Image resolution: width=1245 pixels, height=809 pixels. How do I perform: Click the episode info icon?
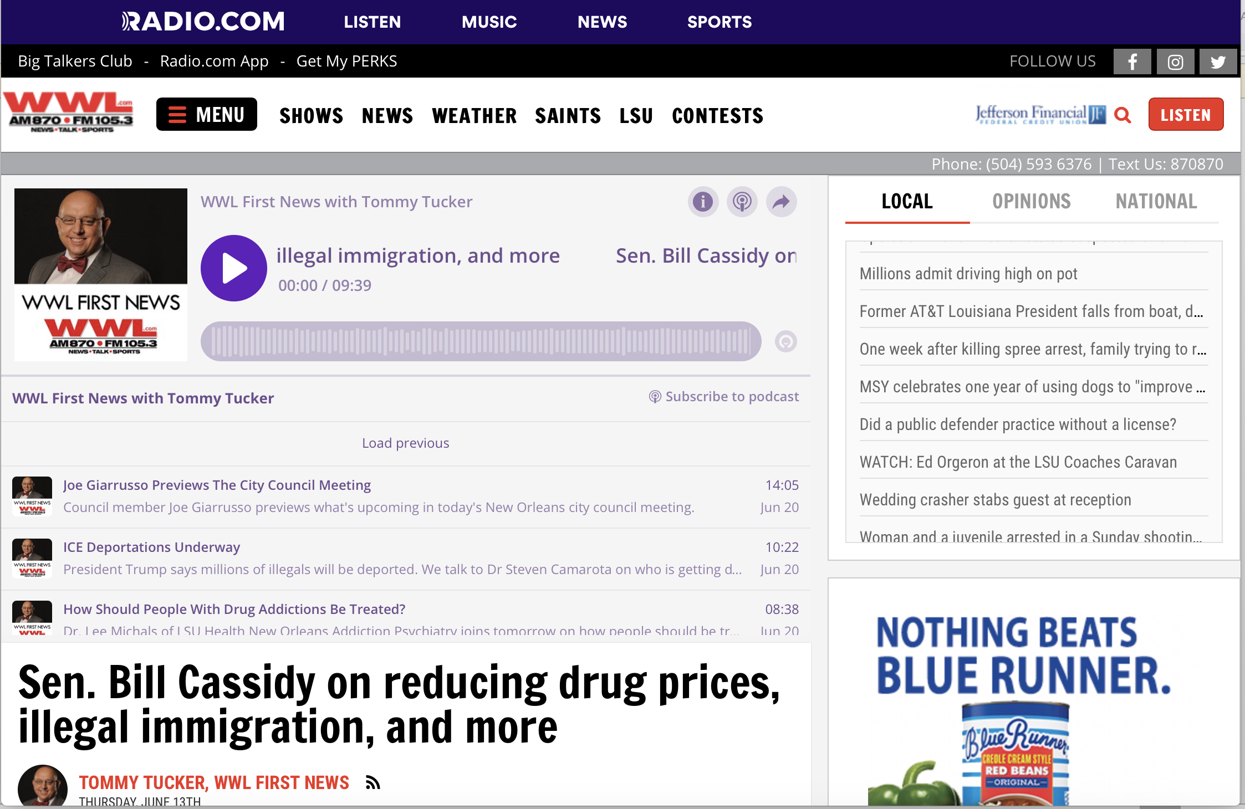[703, 202]
